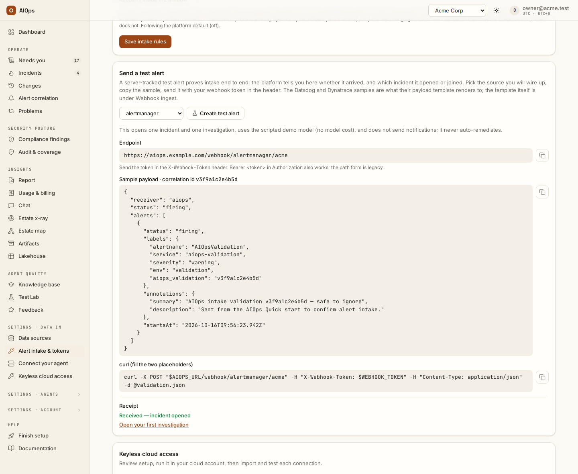The width and height of the screenshot is (578, 474).
Task: Click the Estate map icon
Action: click(11, 231)
